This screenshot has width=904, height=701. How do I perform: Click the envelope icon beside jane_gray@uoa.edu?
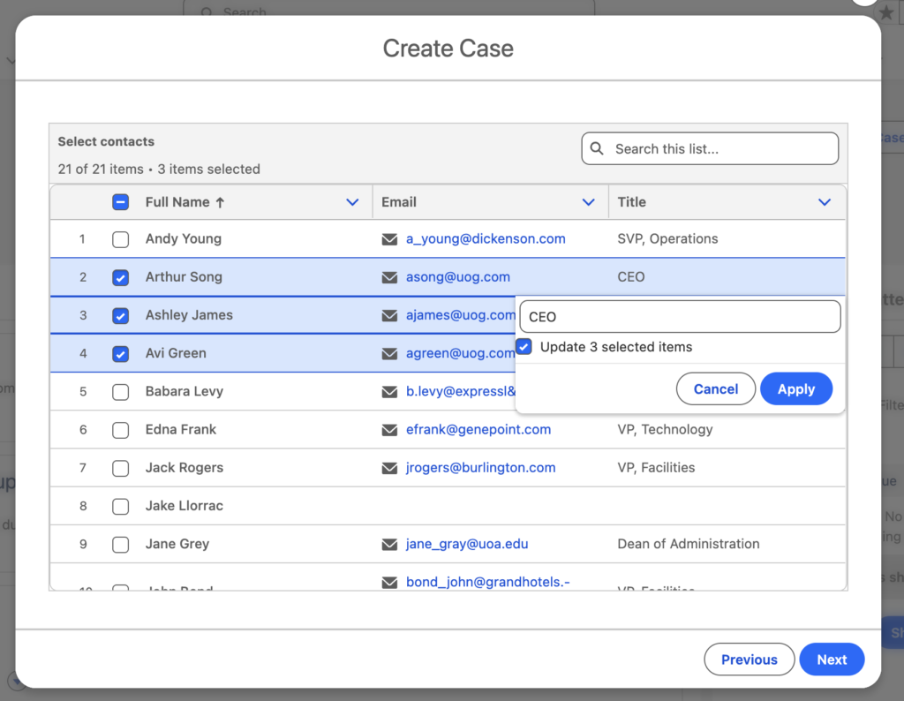point(389,544)
